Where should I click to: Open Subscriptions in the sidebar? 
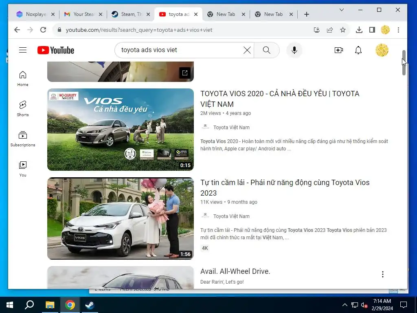pos(23,139)
